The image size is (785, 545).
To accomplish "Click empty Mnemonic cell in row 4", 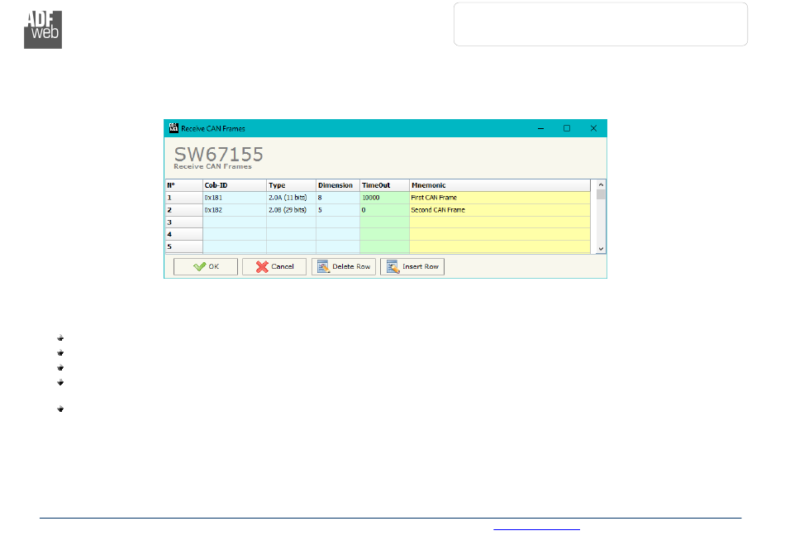I will (x=500, y=234).
